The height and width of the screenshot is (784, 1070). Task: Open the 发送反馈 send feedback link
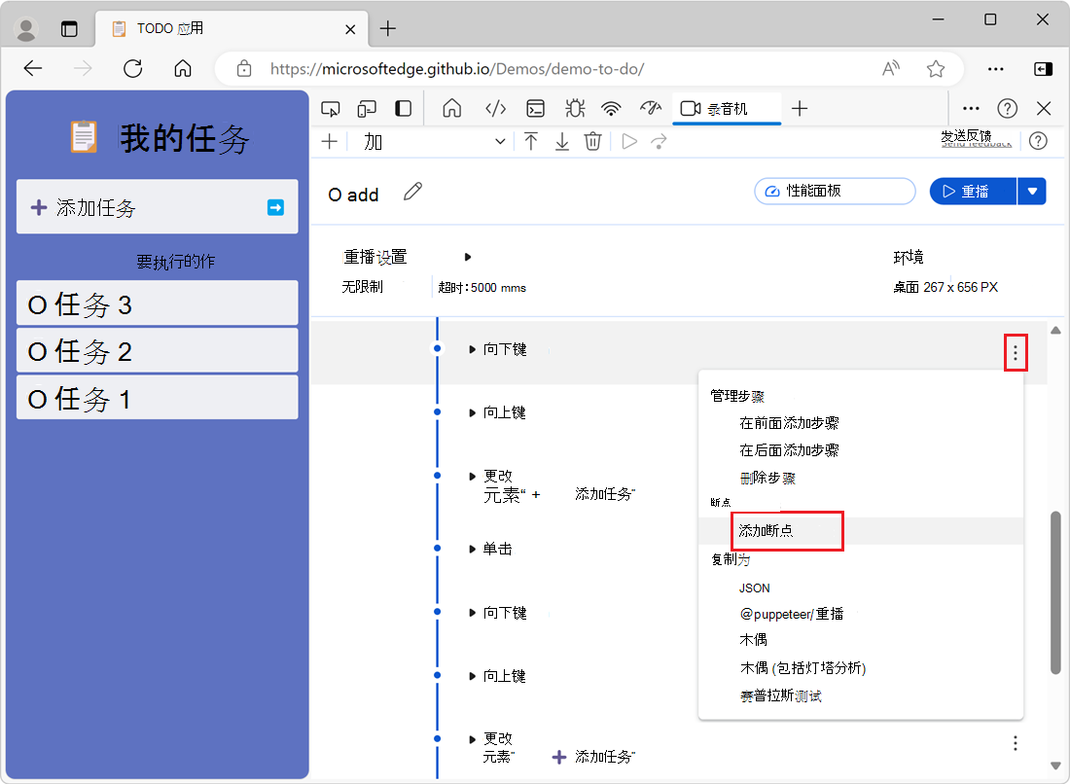tap(976, 138)
